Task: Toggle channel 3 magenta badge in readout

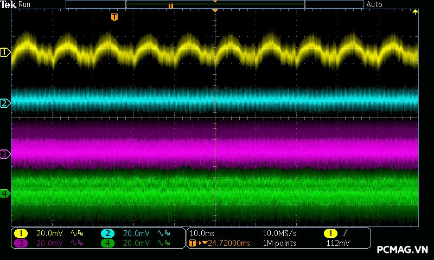Action: pos(21,243)
